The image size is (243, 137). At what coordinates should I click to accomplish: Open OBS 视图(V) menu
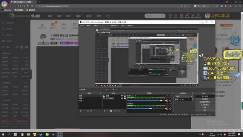(x=96, y=26)
